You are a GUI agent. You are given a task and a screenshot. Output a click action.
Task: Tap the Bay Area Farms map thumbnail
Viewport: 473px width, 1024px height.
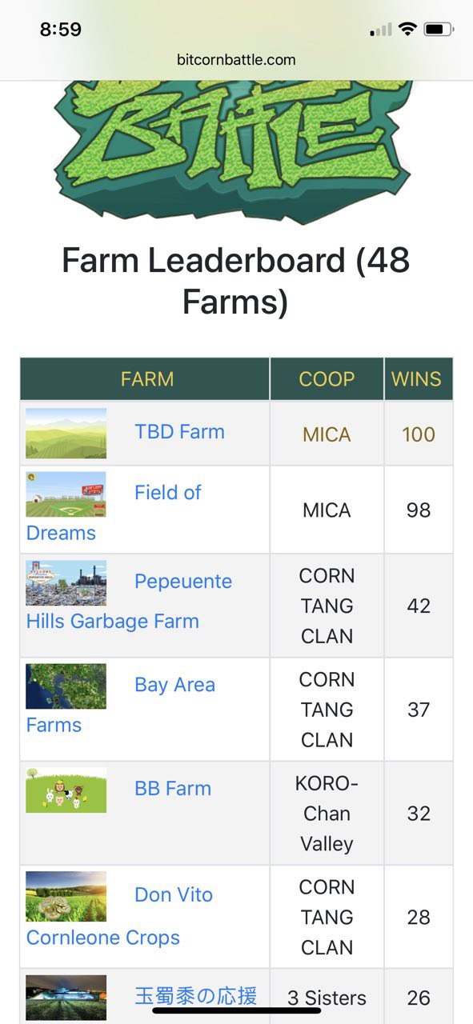pyautogui.click(x=66, y=686)
